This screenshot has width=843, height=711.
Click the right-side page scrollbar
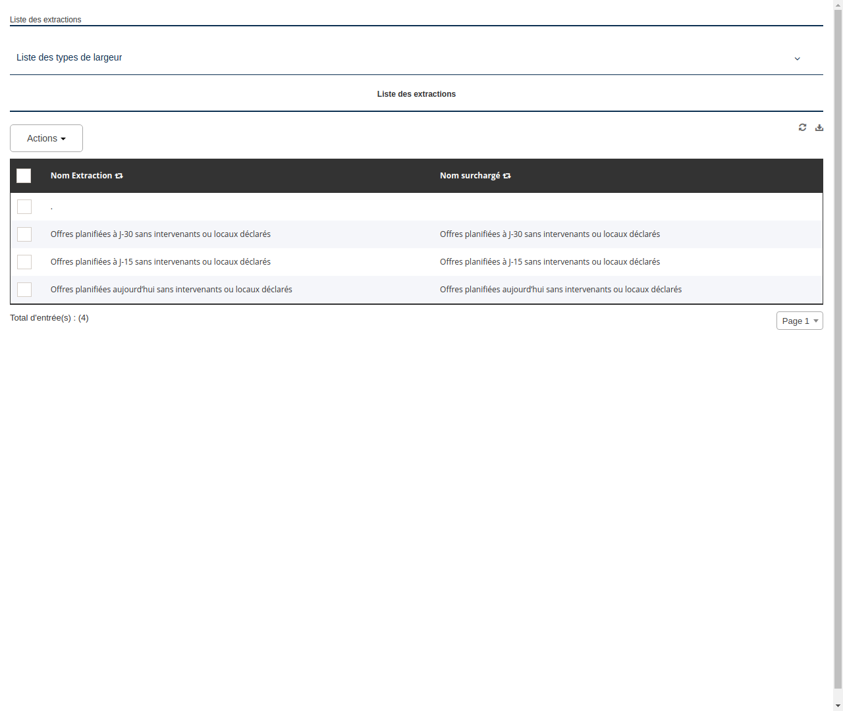tap(838, 355)
